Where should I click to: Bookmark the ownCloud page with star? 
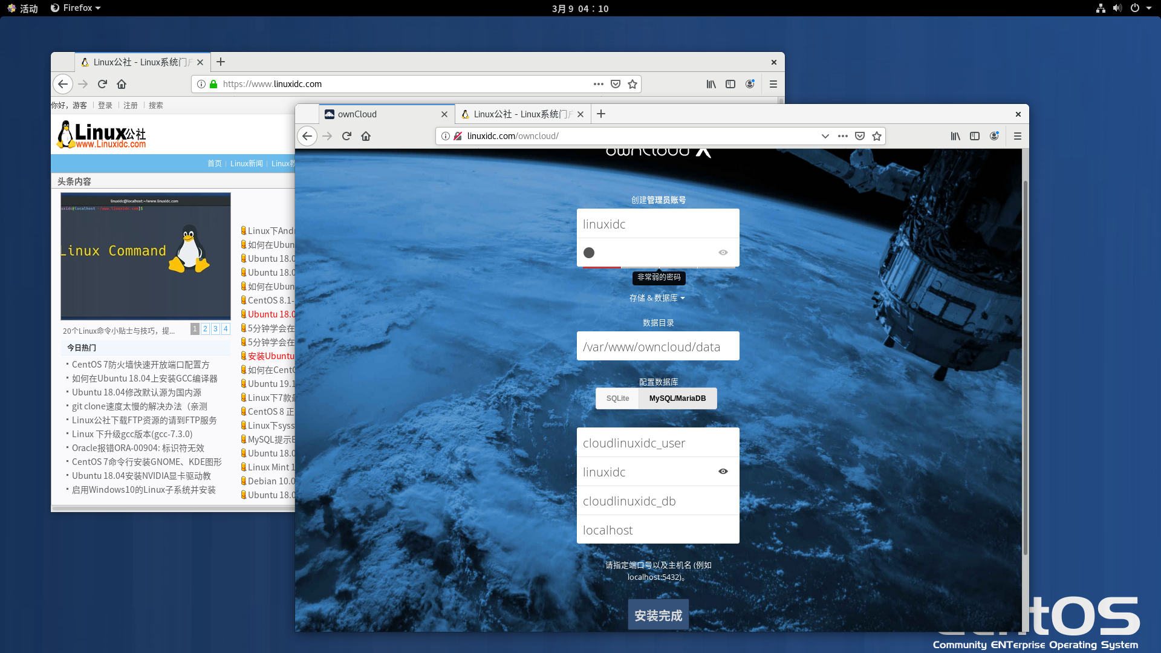877,136
